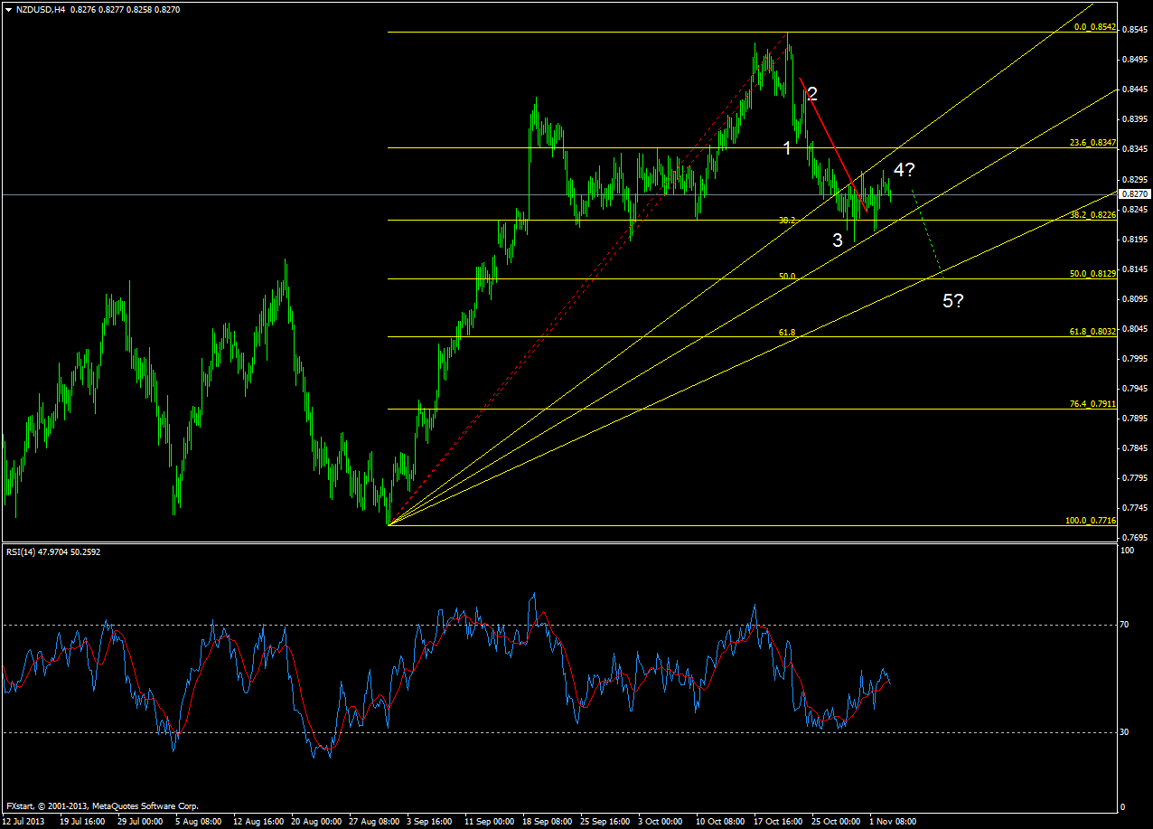The width and height of the screenshot is (1153, 829).
Task: Click the fan label "50.0" mid-chart
Action: 787,275
